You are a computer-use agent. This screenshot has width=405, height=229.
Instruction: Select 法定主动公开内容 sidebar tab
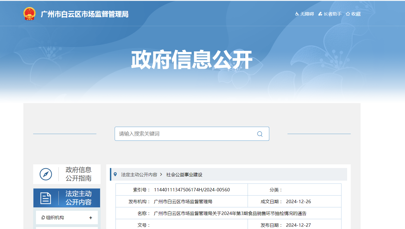67,198
